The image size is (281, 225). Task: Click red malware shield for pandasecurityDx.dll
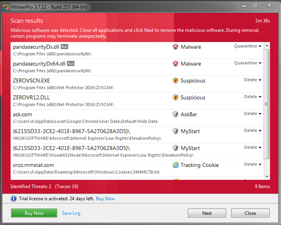coord(176,47)
